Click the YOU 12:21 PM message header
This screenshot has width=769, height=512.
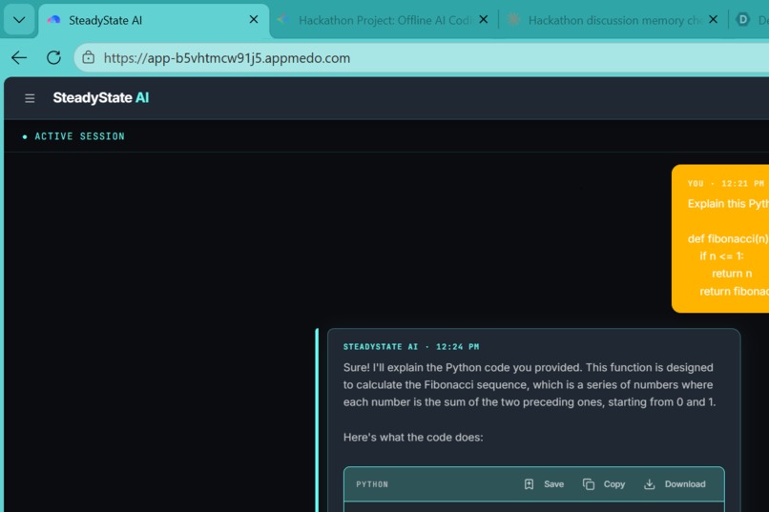click(726, 184)
